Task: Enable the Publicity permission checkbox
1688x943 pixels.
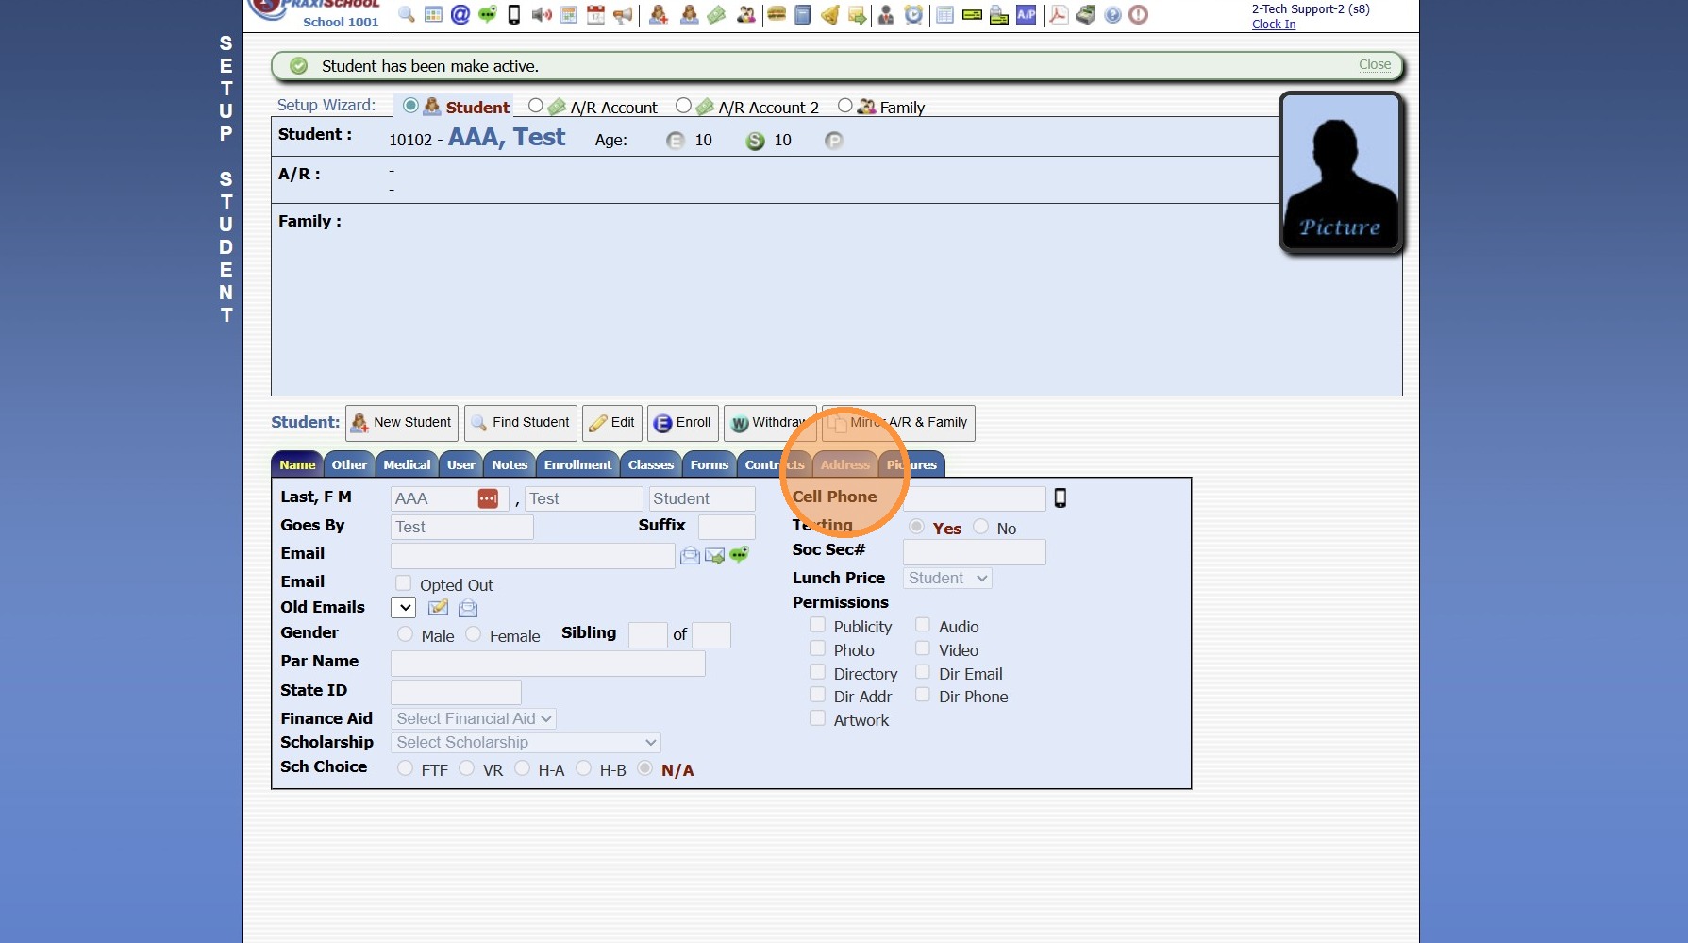Action: tap(818, 625)
